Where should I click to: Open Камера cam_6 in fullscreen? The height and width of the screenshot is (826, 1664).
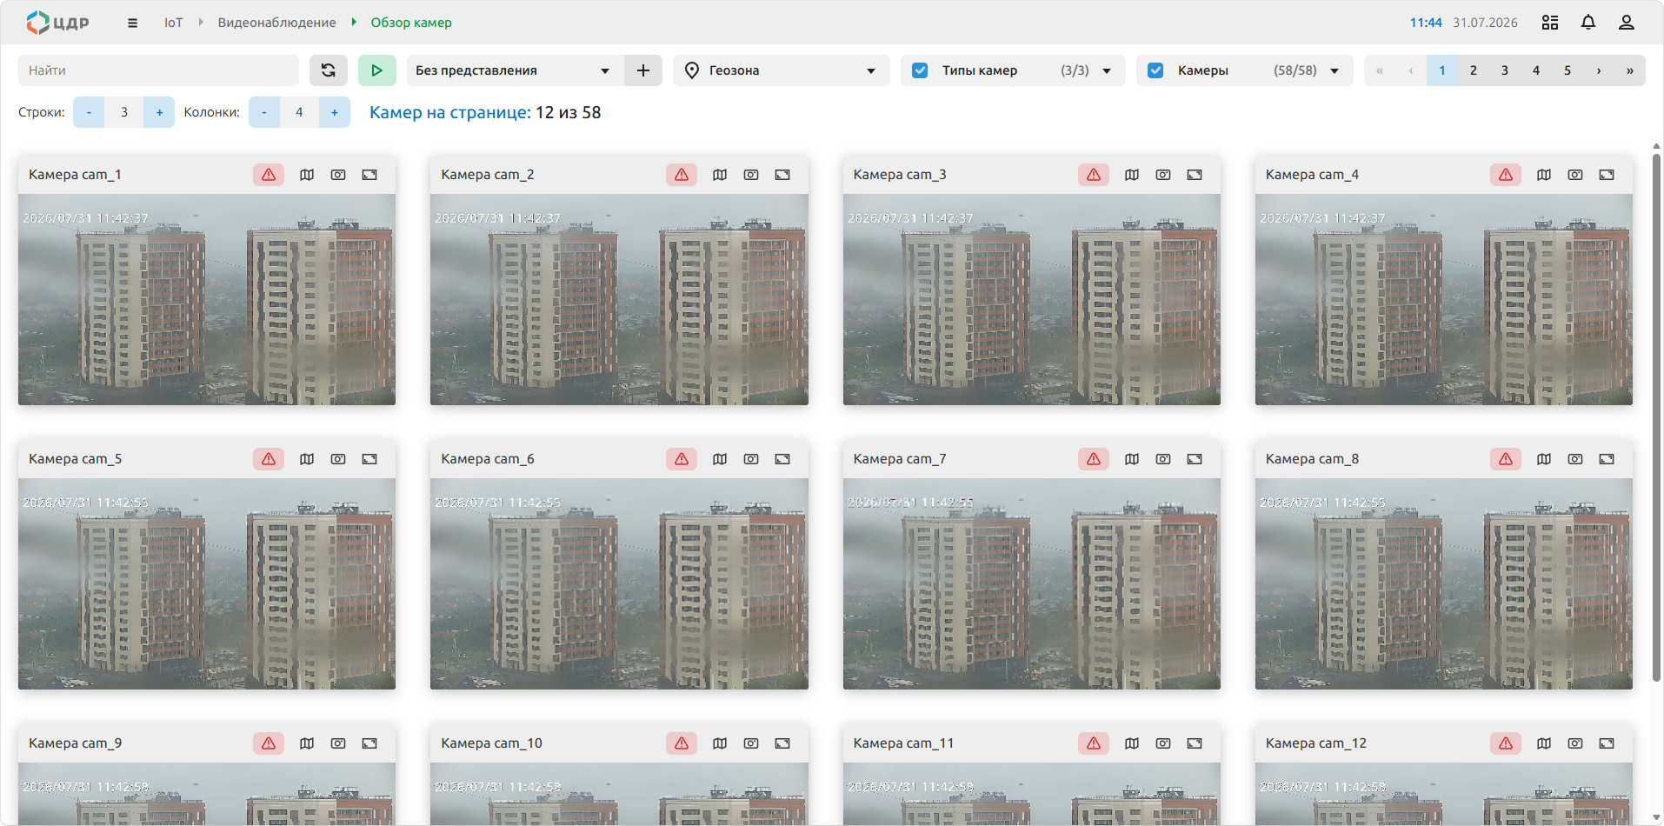782,459
